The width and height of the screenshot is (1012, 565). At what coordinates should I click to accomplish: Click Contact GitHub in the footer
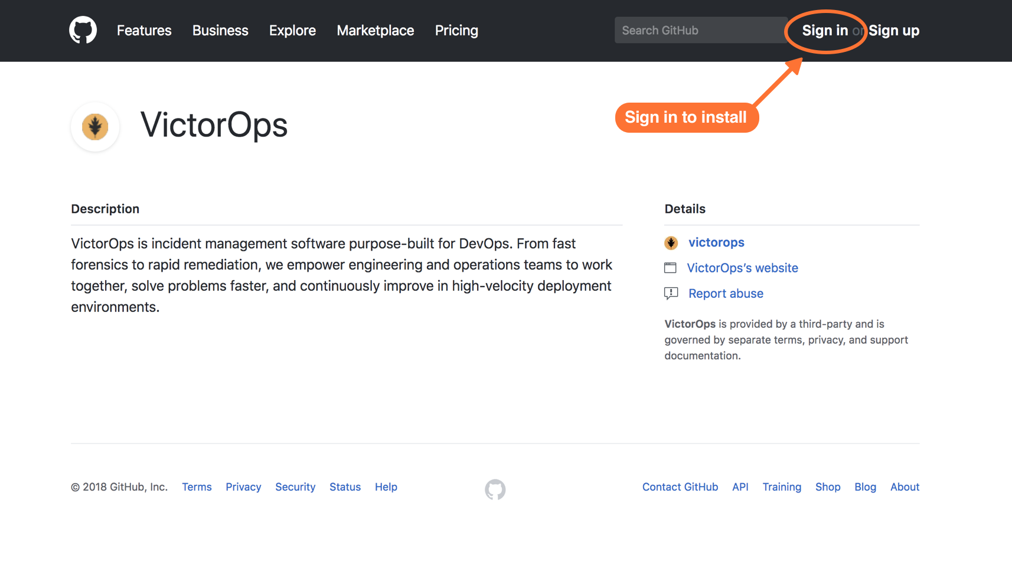680,487
